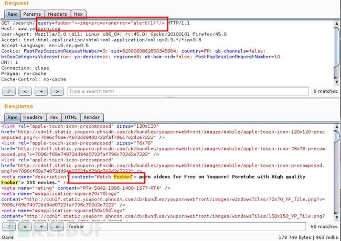Click the request pane scrollbar up arrow
The height and width of the screenshot is (241, 341).
click(337, 23)
